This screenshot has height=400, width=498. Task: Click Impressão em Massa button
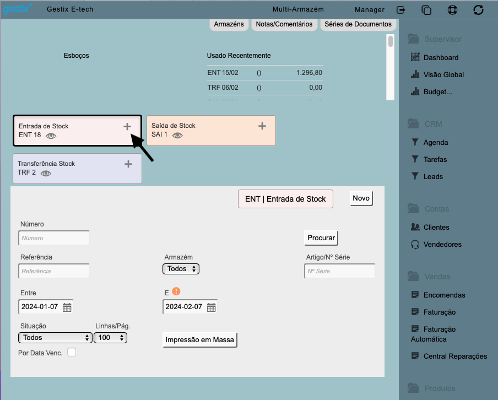[200, 340]
